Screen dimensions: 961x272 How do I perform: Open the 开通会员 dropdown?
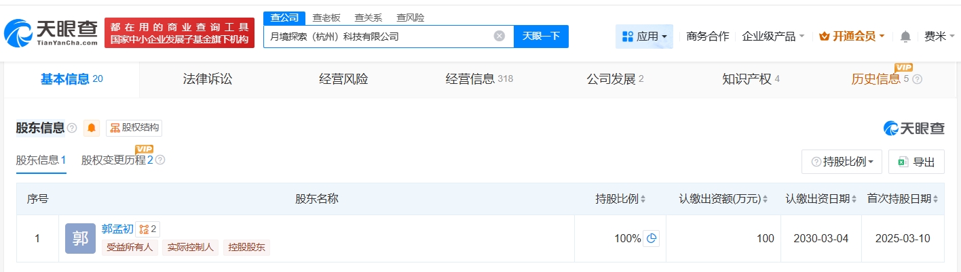click(x=852, y=37)
